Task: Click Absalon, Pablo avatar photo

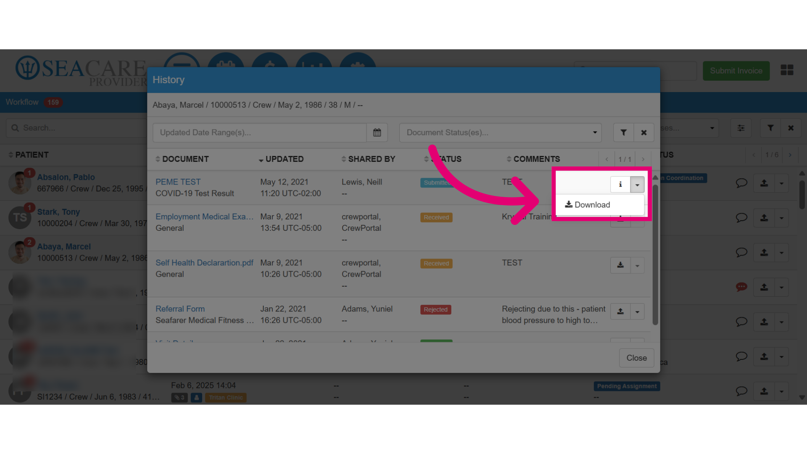Action: pos(20,183)
